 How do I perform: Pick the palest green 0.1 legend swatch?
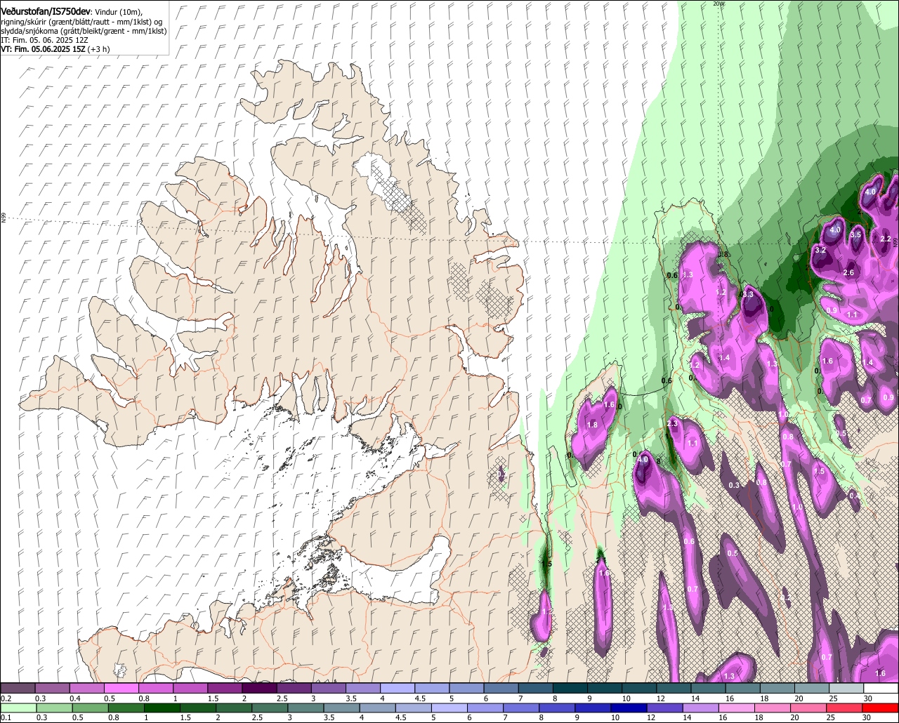[x=18, y=708]
